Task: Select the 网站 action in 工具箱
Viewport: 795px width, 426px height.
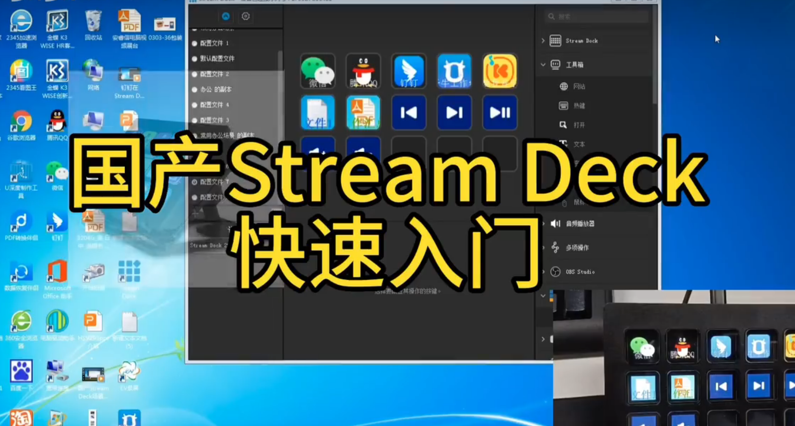Action: pyautogui.click(x=573, y=86)
